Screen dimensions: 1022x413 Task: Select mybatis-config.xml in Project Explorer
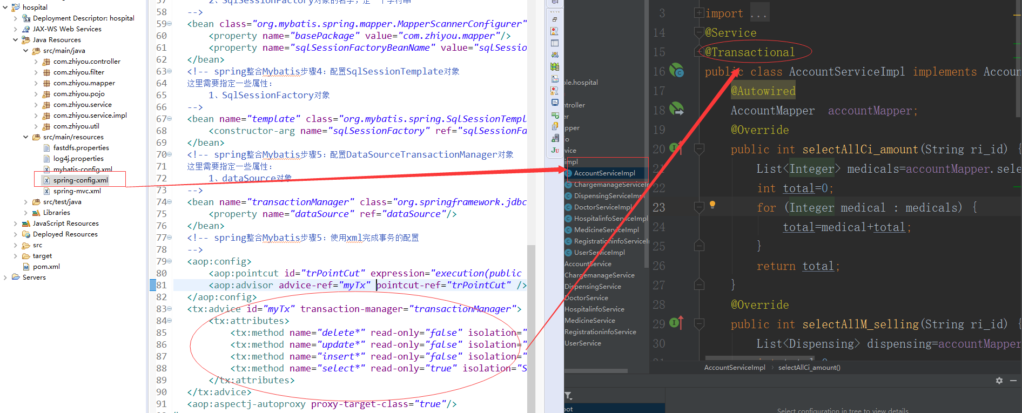(83, 170)
